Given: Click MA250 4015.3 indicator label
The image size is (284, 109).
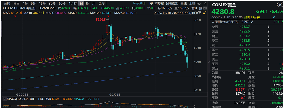Looking at the screenshot, I should point(126,13).
